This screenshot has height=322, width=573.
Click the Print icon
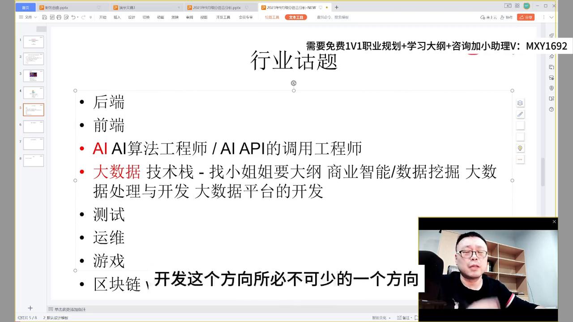click(x=59, y=17)
